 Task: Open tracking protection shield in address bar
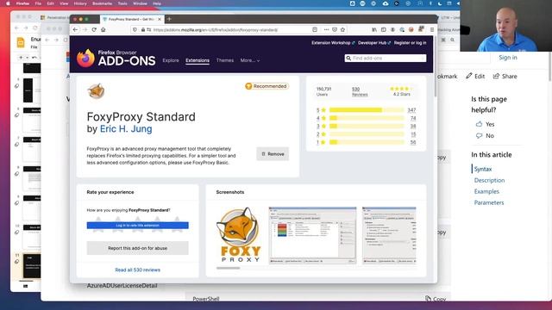[x=135, y=30]
